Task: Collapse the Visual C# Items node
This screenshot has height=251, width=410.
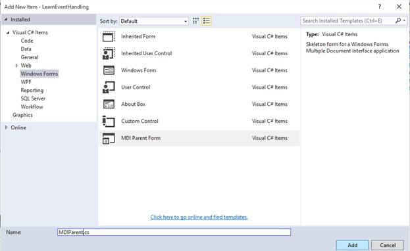Action: [8, 33]
